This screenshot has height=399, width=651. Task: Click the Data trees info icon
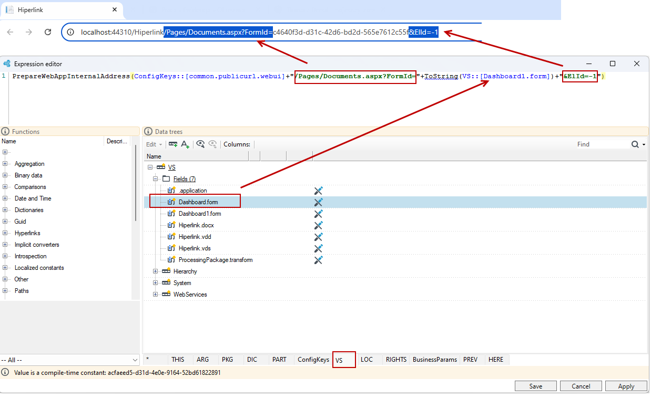[x=148, y=131]
